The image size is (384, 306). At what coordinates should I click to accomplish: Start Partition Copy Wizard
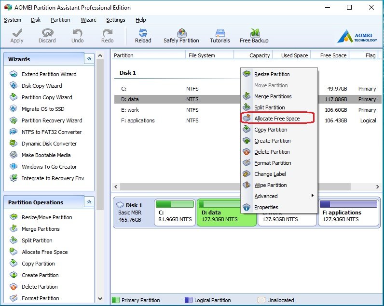[47, 97]
